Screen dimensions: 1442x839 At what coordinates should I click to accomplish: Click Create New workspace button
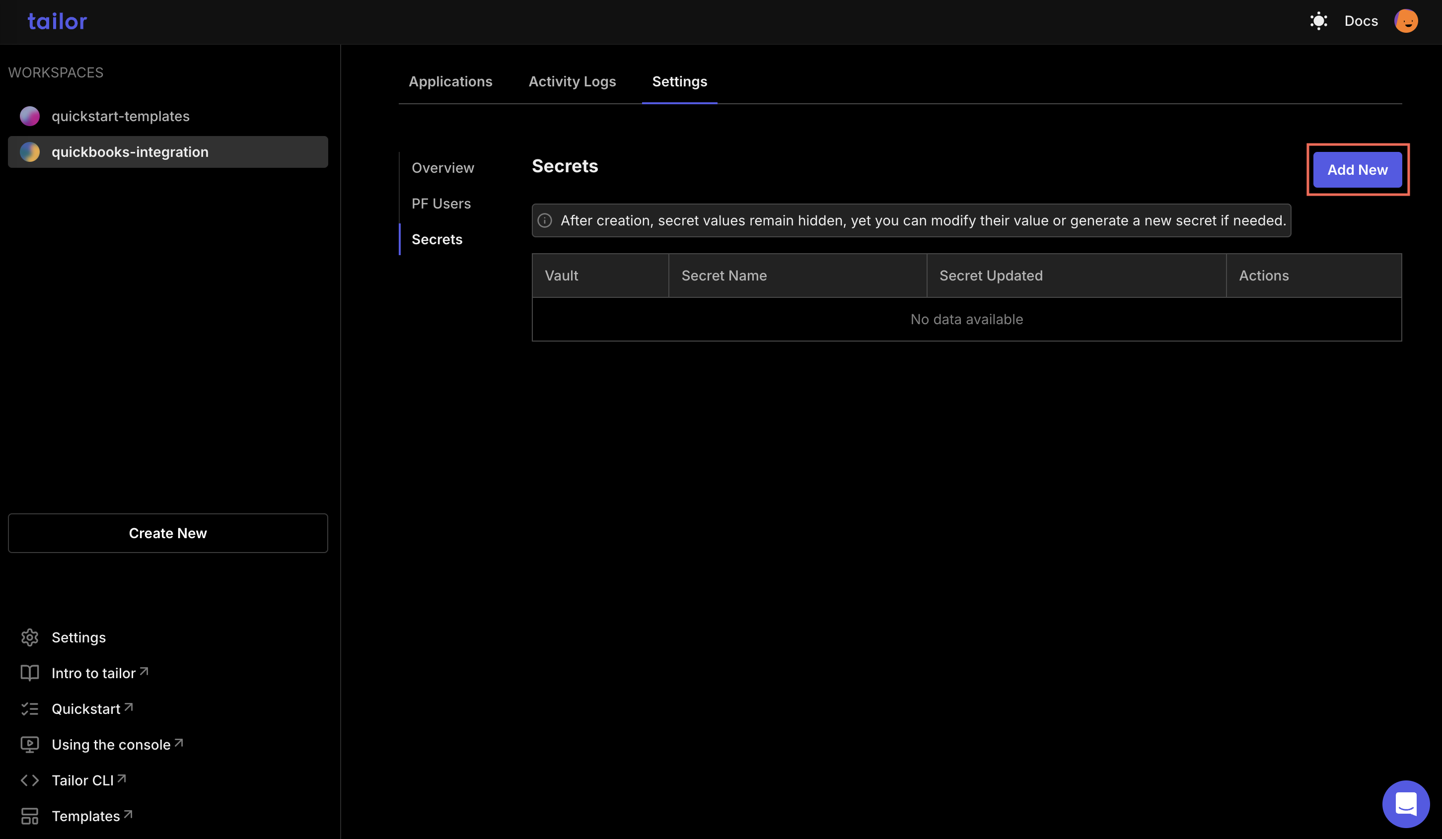[168, 532]
